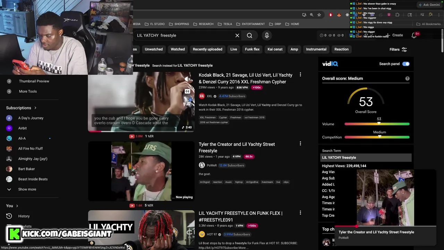This screenshot has height=250, width=444.
Task: Toggle closed captions on thumbnail preview
Action: pyautogui.click(x=188, y=91)
